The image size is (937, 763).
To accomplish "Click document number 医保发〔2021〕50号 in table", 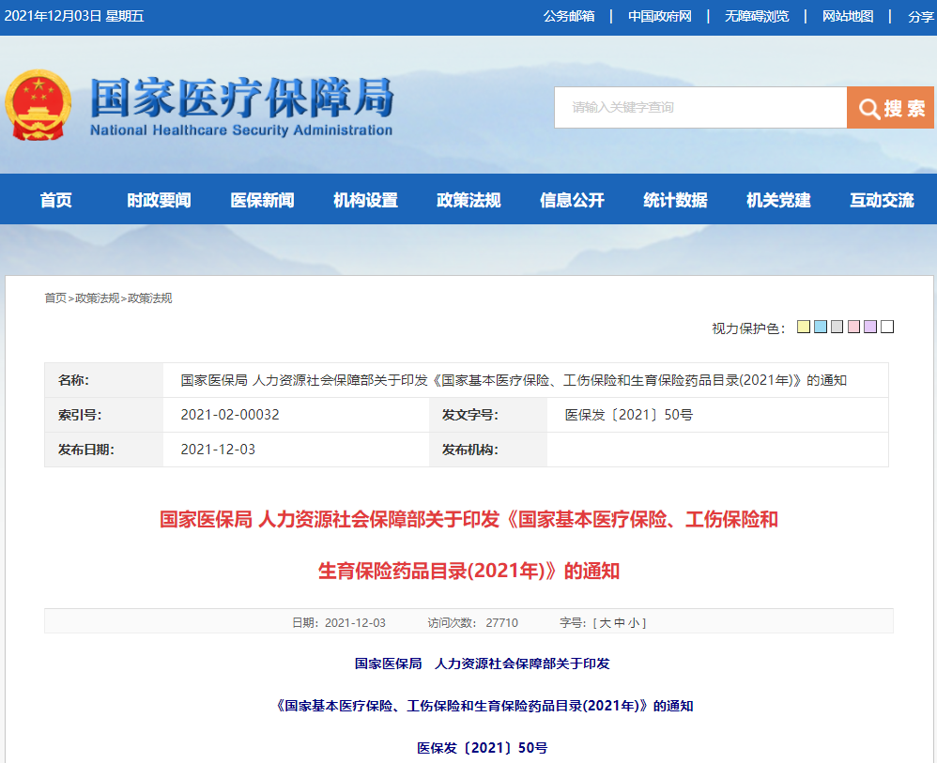I will pyautogui.click(x=629, y=415).
